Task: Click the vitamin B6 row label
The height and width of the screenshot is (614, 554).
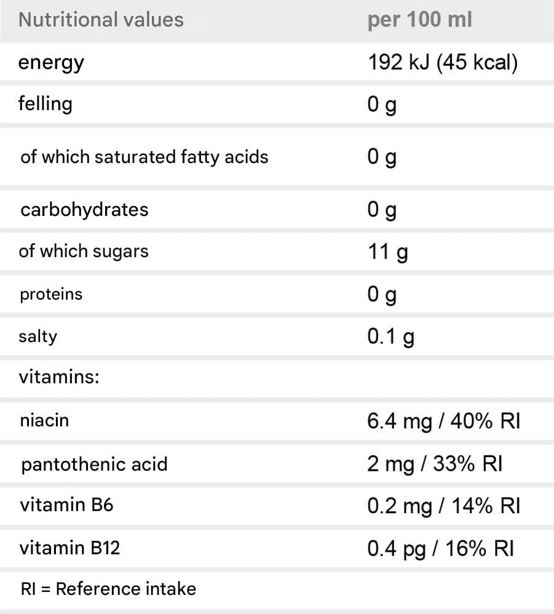Action: tap(66, 504)
